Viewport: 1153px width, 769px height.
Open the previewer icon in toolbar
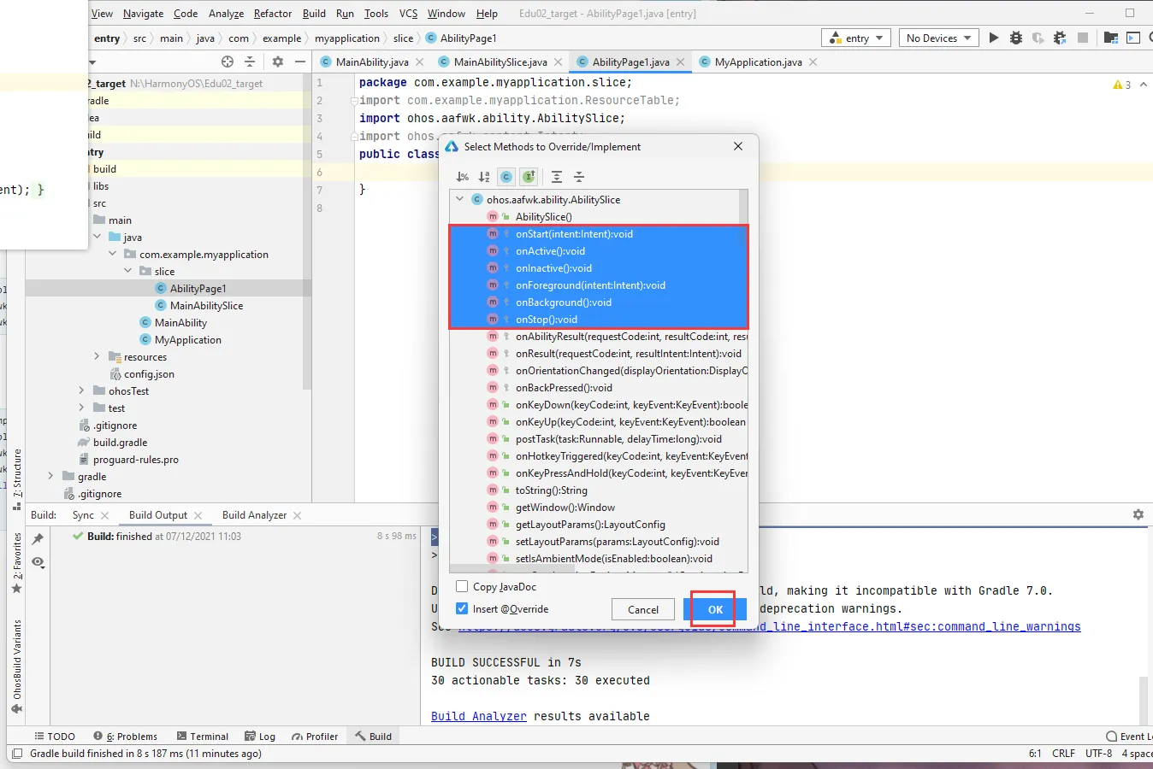1133,38
